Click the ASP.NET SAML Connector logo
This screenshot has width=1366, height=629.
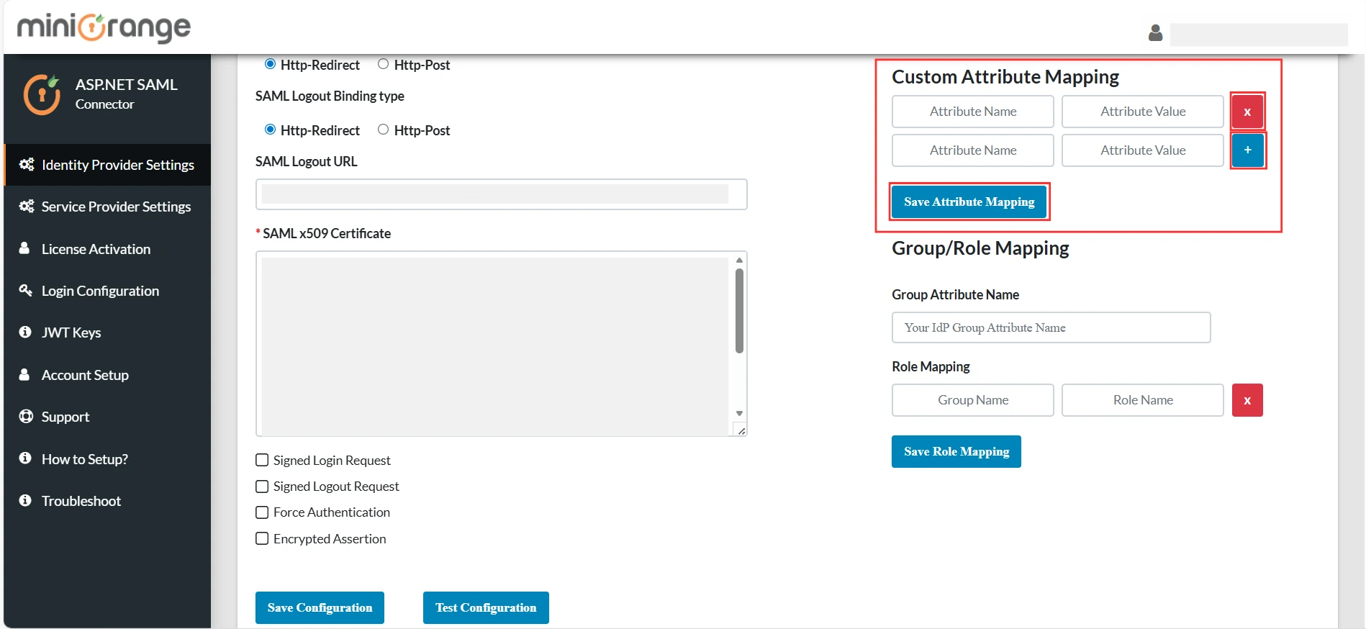(x=42, y=95)
